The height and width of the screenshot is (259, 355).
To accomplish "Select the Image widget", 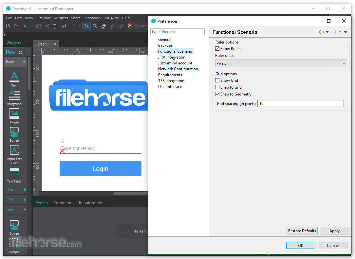I will (14, 116).
